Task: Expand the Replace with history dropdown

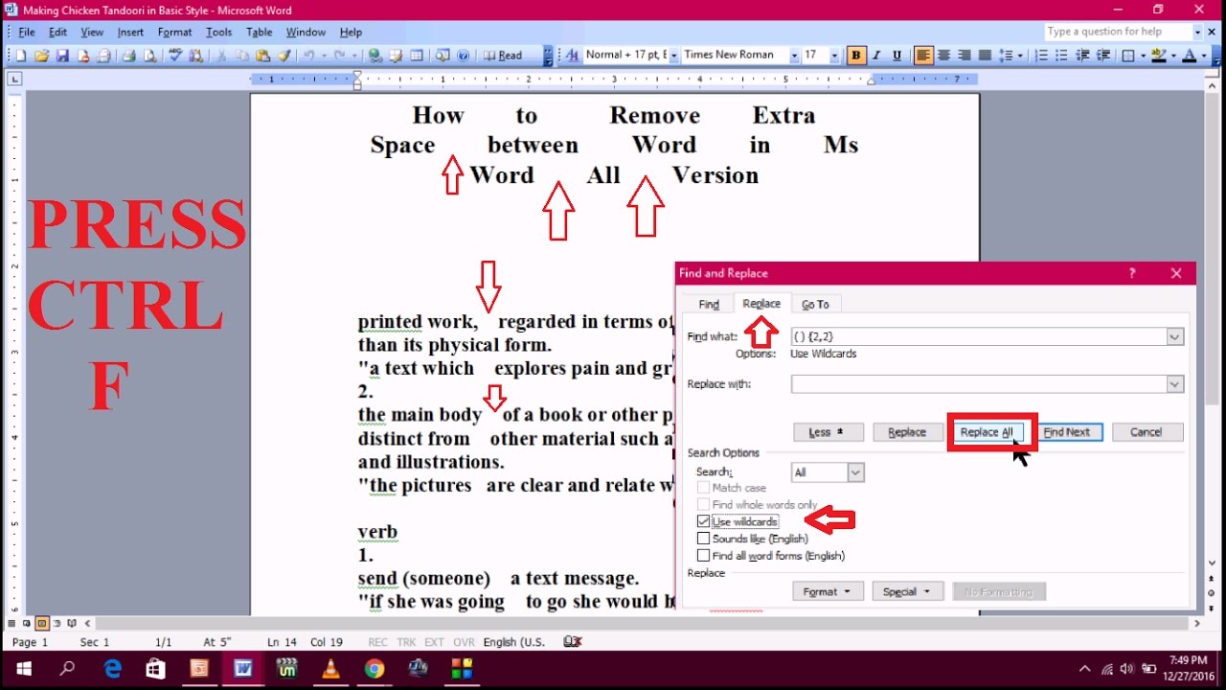Action: 1175,384
